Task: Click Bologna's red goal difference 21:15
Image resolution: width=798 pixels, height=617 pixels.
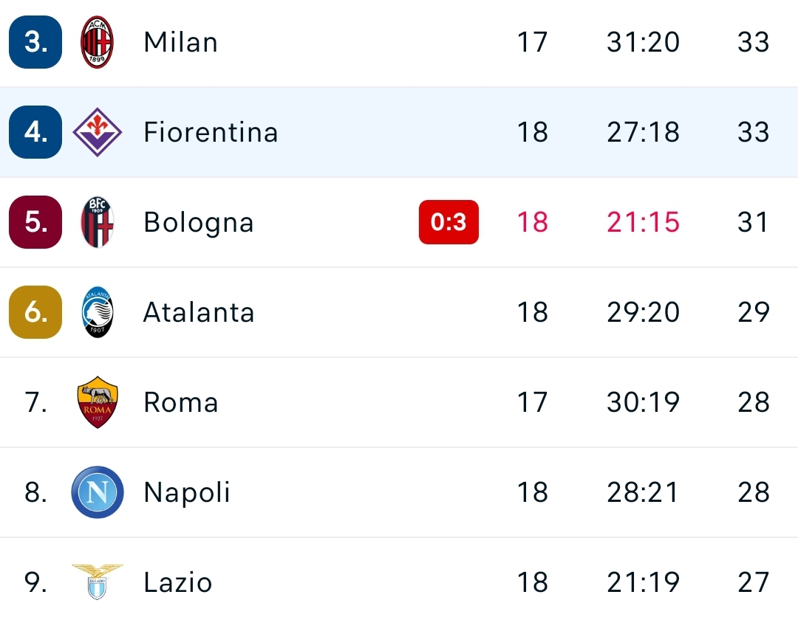Action: 643,222
